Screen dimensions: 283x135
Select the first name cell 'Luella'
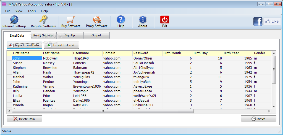pyautogui.click(x=27, y=96)
